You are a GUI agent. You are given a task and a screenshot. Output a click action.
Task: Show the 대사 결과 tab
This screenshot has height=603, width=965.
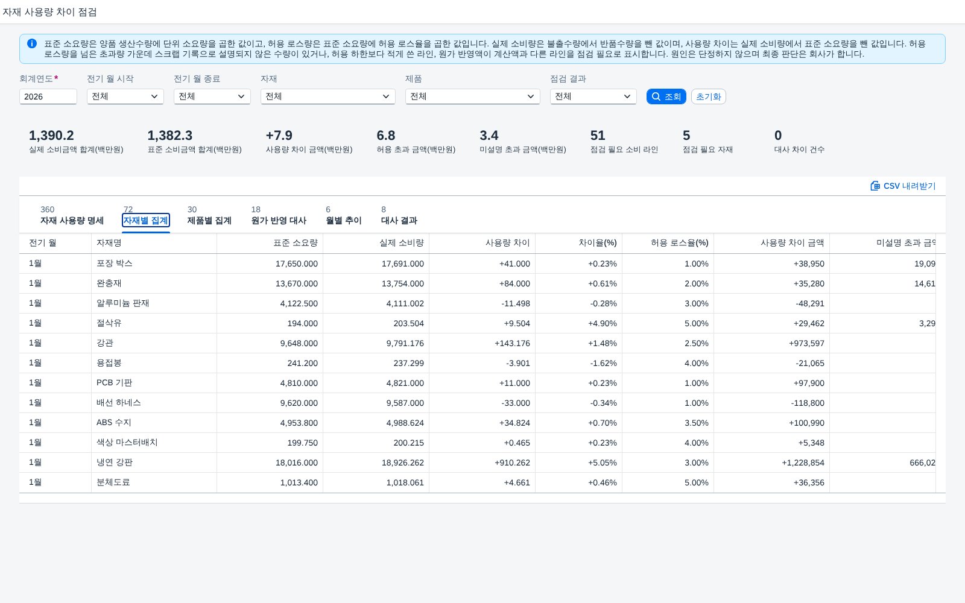point(399,216)
